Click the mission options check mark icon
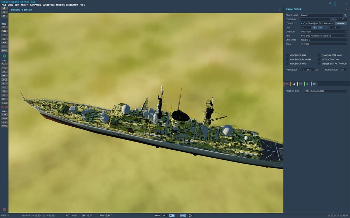 [4, 47]
